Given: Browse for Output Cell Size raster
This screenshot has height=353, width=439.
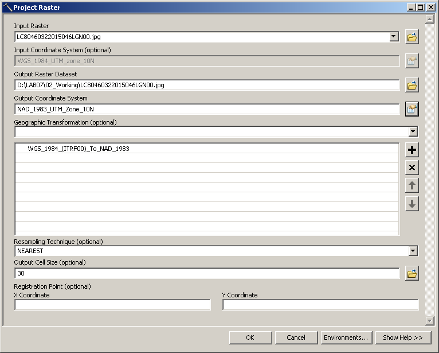Looking at the screenshot, I should pos(411,274).
